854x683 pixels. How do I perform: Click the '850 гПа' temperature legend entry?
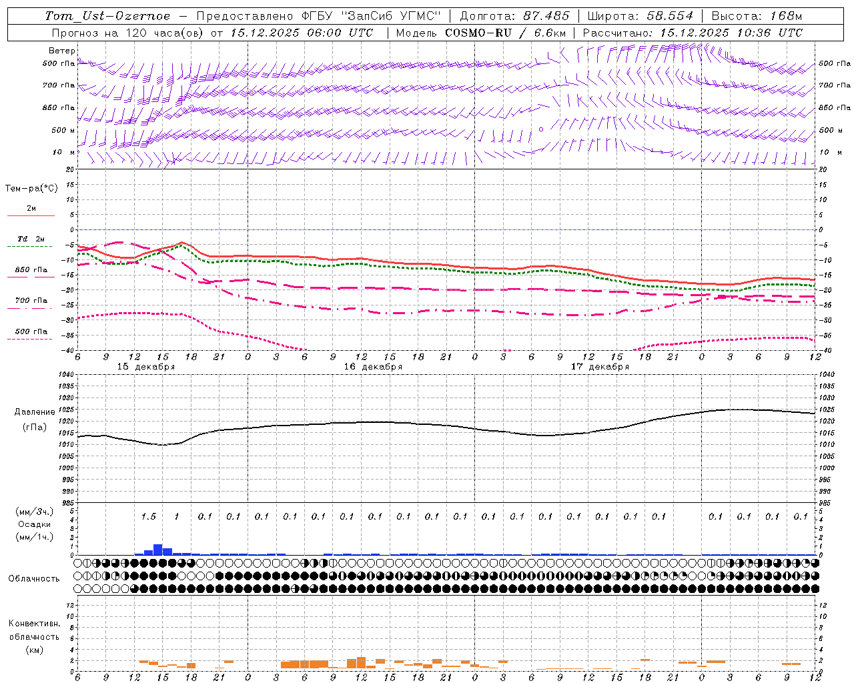pyautogui.click(x=31, y=270)
